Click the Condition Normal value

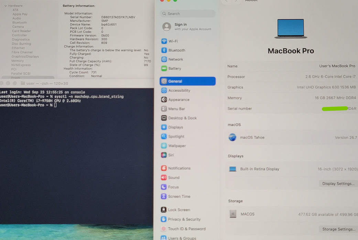point(97,76)
